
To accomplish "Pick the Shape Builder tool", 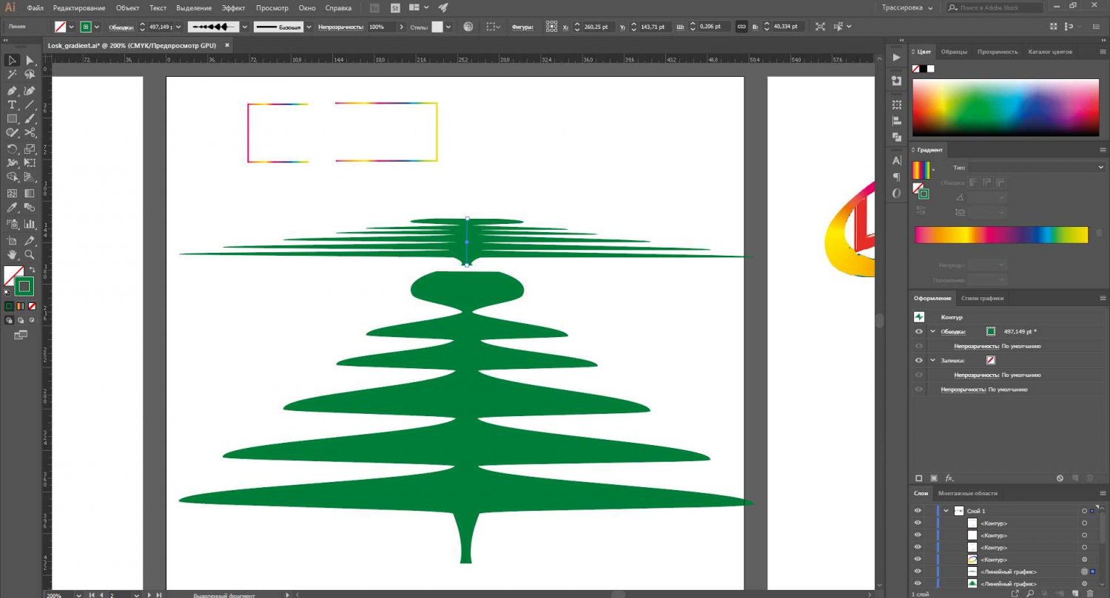I will point(13,177).
